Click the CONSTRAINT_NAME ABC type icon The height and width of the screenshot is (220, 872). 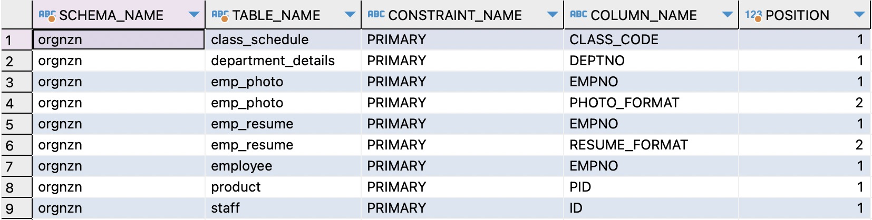point(376,15)
